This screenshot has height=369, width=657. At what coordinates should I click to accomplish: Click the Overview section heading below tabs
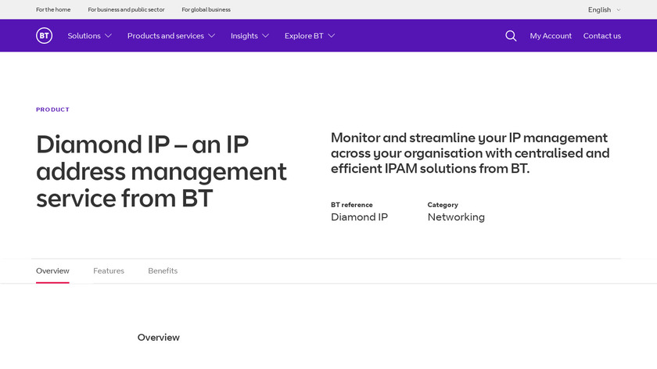tap(158, 337)
